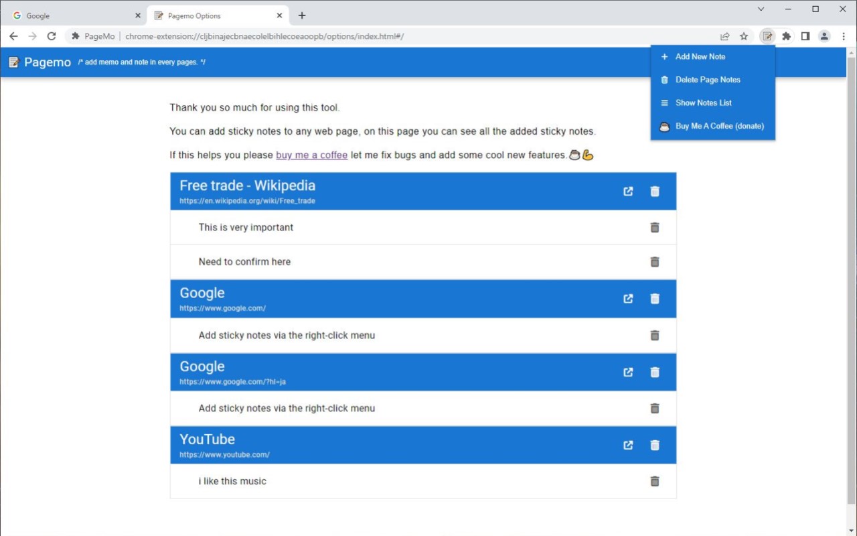
Task: Click the "i like this music" note text
Action: pos(232,482)
